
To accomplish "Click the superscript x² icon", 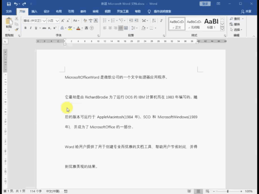I will click(x=55, y=28).
